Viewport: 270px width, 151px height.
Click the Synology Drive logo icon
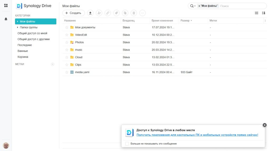pos(19,6)
